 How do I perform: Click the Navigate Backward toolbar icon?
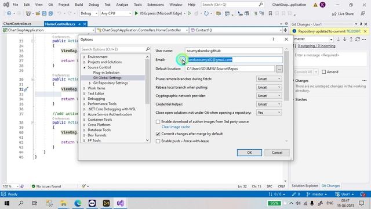9,13
